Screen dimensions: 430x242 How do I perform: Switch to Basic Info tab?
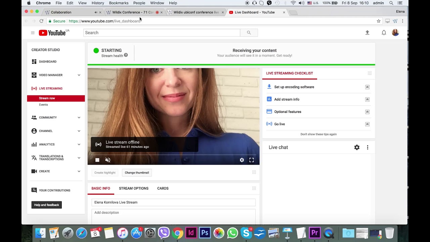101,188
